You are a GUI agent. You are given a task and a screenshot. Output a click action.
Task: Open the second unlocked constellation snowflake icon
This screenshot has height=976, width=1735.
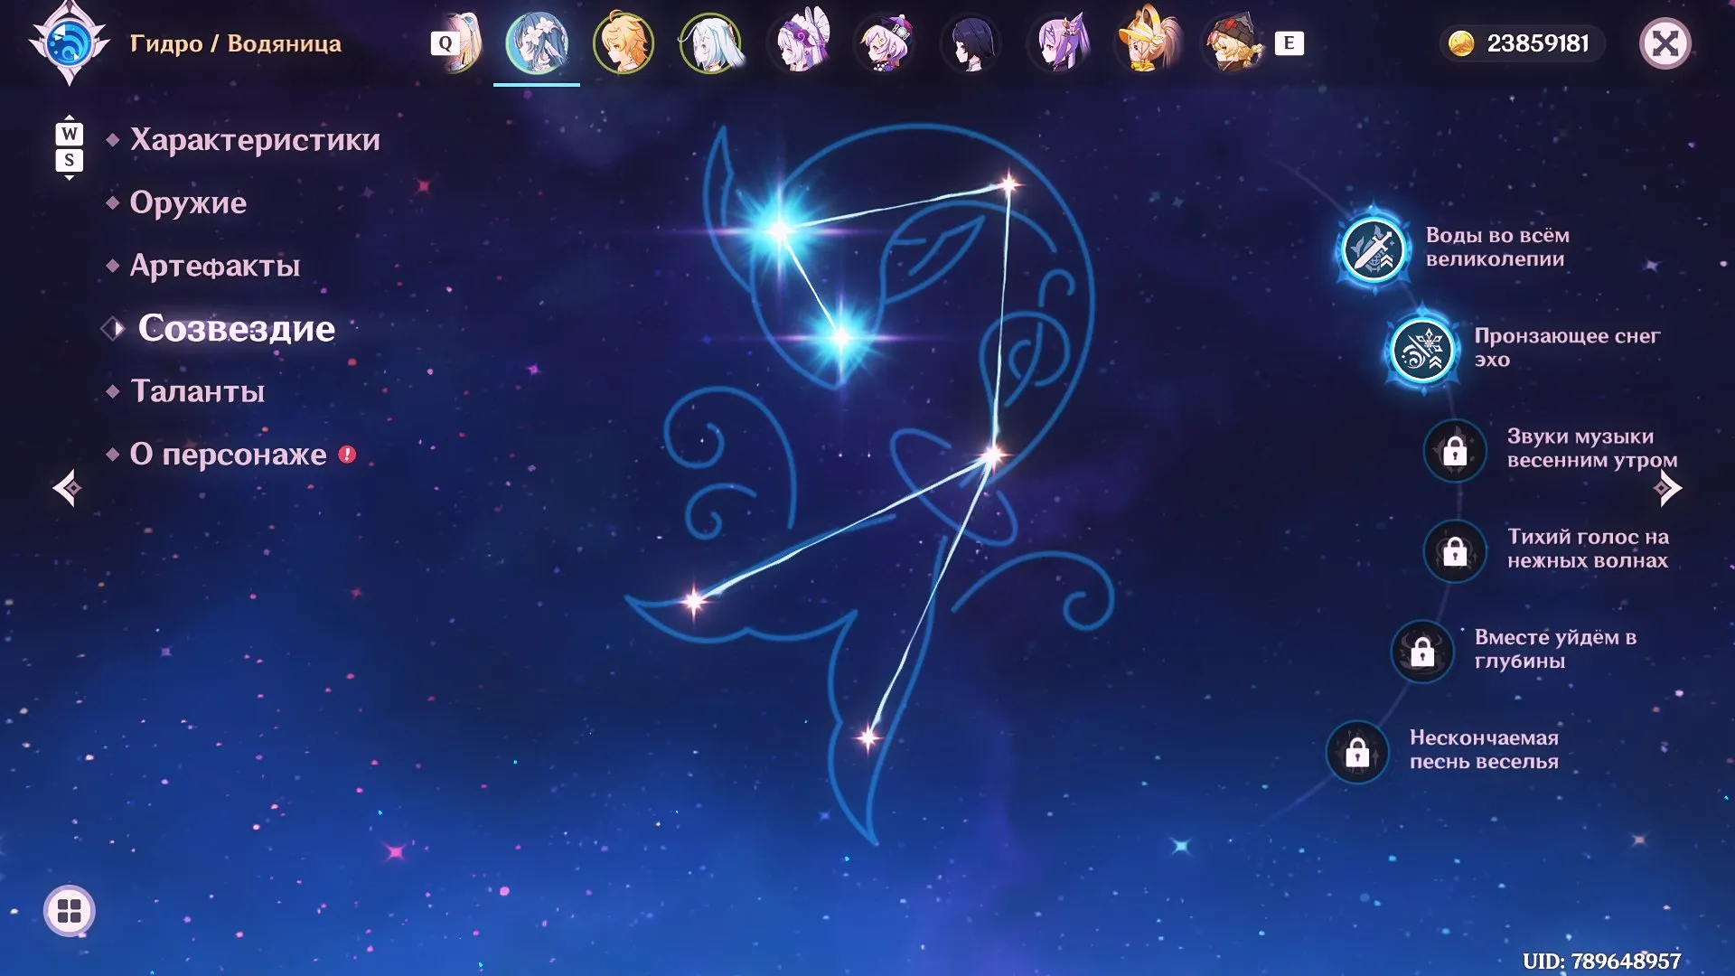coord(1422,350)
